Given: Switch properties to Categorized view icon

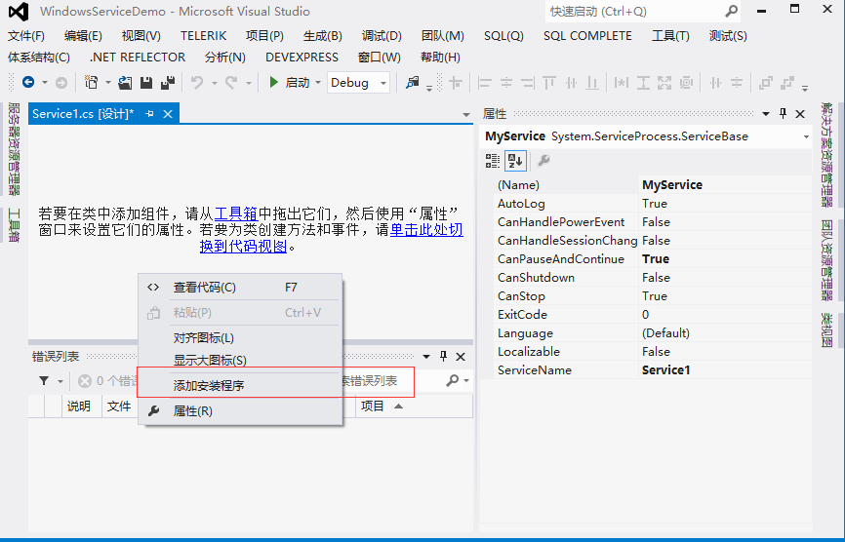Looking at the screenshot, I should coord(493,160).
